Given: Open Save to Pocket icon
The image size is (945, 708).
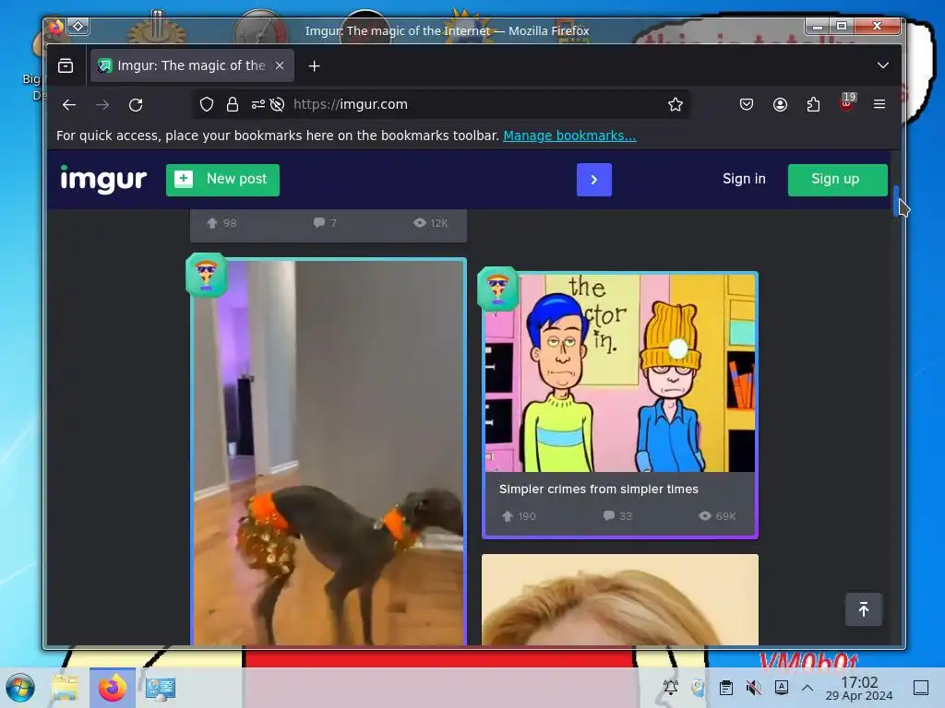Looking at the screenshot, I should point(746,105).
